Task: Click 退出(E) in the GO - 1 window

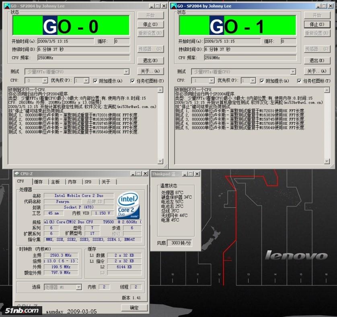Action: coord(317,61)
